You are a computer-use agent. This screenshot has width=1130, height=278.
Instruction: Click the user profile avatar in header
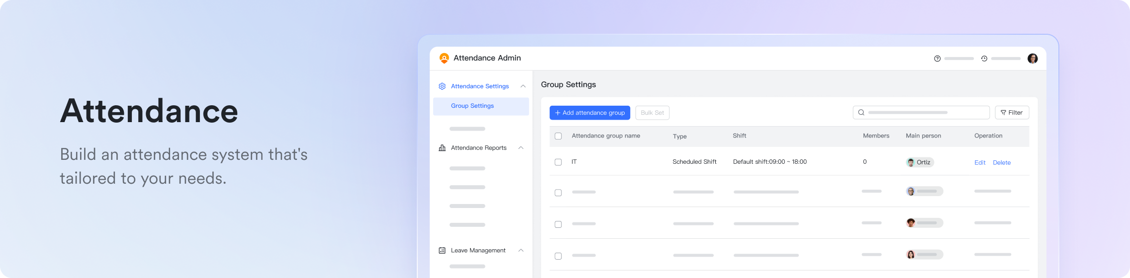[x=1033, y=59]
